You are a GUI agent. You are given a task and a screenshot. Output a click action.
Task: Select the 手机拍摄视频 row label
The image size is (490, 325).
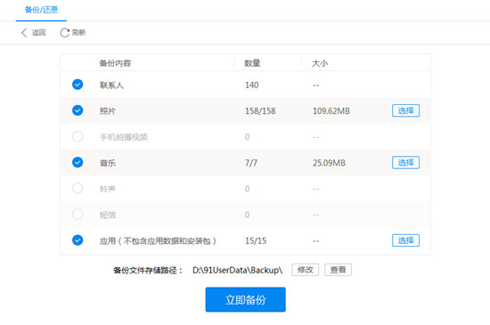124,137
